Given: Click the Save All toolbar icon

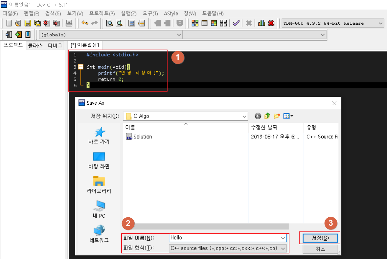Looking at the screenshot, I should 37,23.
